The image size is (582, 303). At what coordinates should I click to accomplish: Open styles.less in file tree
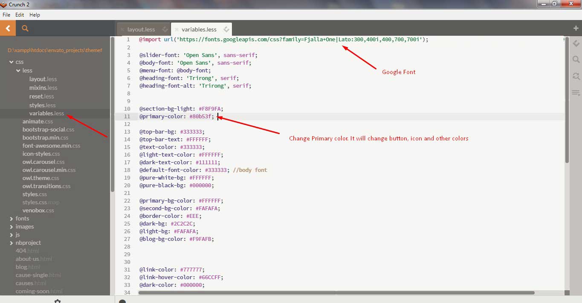(42, 105)
